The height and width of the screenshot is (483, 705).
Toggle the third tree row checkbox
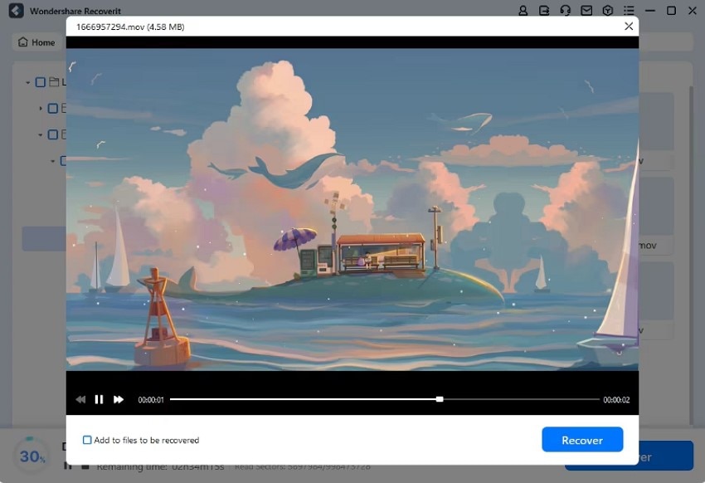pyautogui.click(x=52, y=134)
